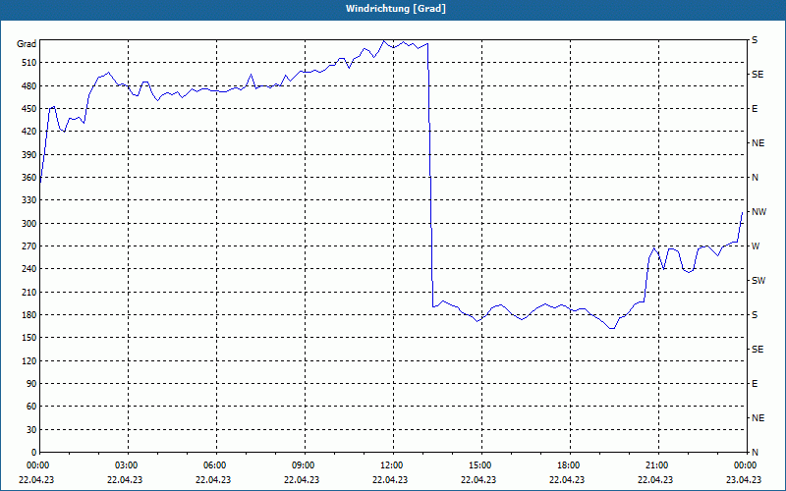Click the N compass label level with 0
Image resolution: width=786 pixels, height=491 pixels.
tap(755, 452)
